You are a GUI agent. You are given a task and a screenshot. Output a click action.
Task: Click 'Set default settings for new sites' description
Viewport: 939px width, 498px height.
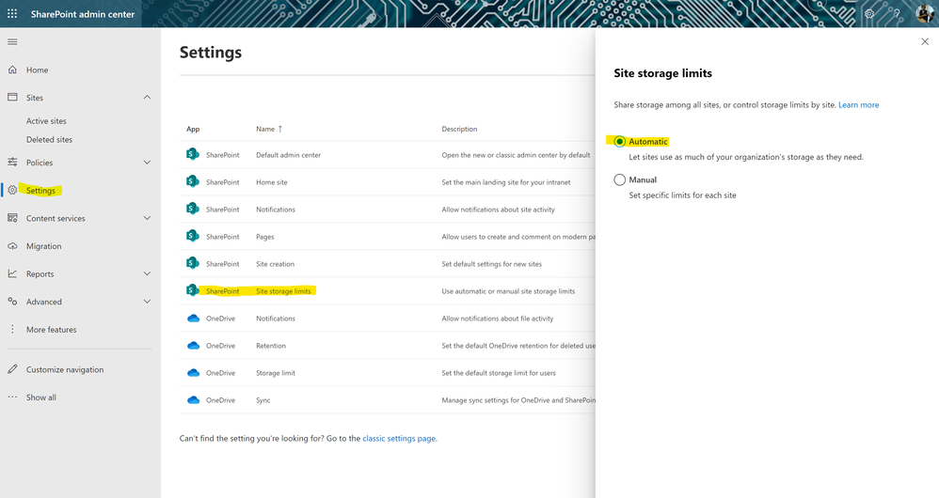coord(492,264)
